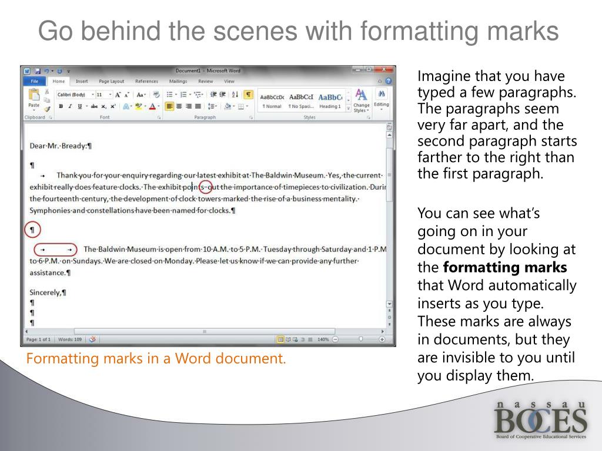Click the Save icon in quick access toolbar
This screenshot has height=451, width=602.
[38, 71]
